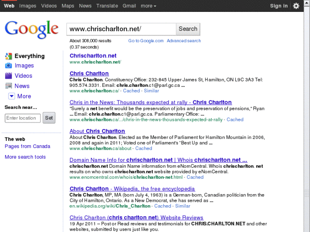310x232 pixels.
Task: Focus the Enter location field
Action: [x=23, y=118]
